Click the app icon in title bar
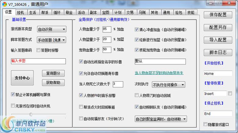 pyautogui.click(x=5, y=4)
